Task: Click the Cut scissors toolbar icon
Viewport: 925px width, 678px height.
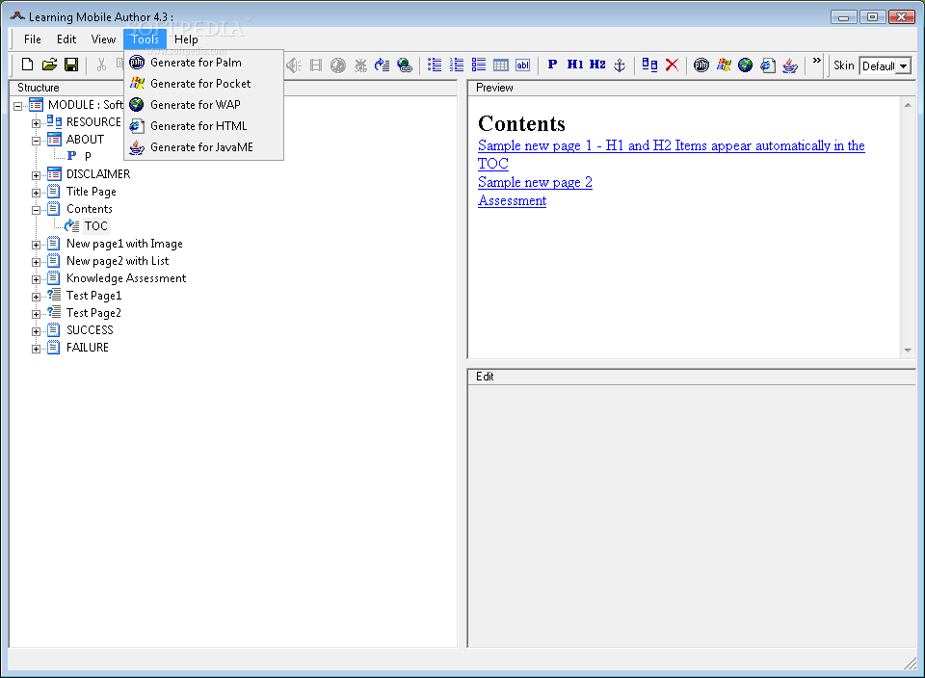Action: [x=101, y=65]
